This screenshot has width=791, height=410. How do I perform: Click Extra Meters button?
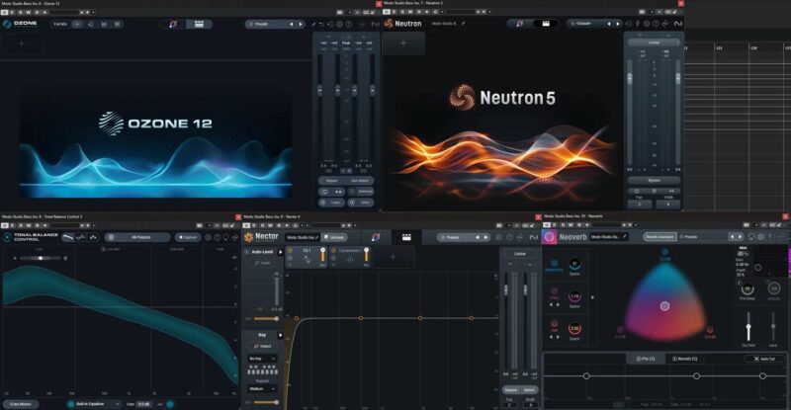pos(20,404)
